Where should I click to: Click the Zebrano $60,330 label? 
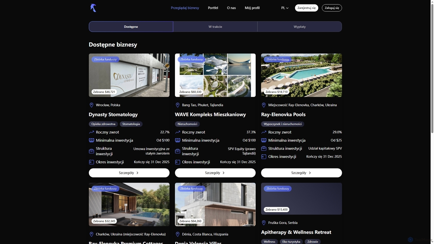[190, 92]
